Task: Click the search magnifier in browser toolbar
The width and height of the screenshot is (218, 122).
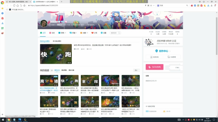Action: point(187,5)
